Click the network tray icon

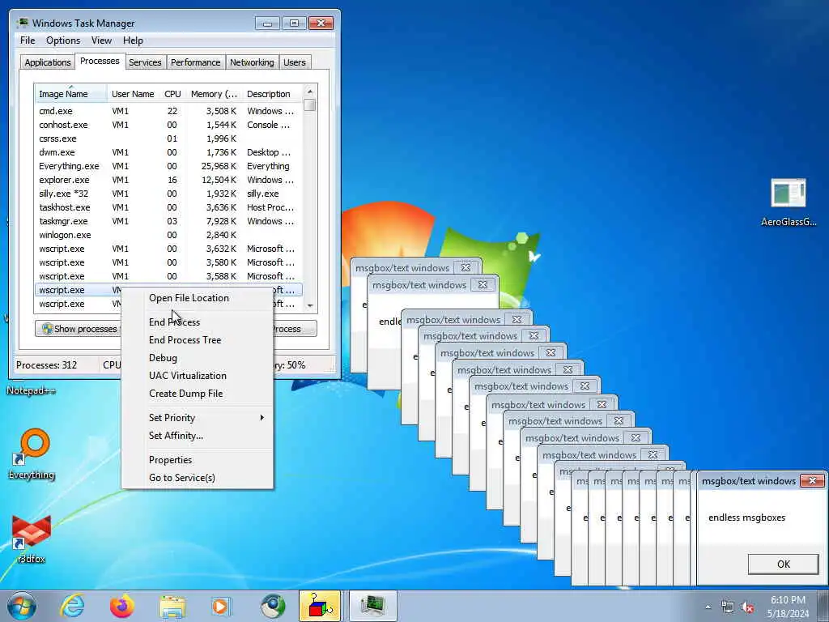(728, 607)
